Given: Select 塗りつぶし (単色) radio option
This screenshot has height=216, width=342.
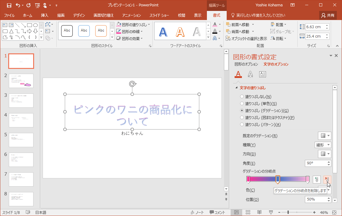Looking at the screenshot, I should (x=242, y=104).
